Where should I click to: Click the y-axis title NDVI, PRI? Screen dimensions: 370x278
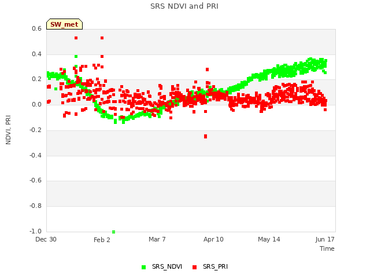click(x=8, y=130)
